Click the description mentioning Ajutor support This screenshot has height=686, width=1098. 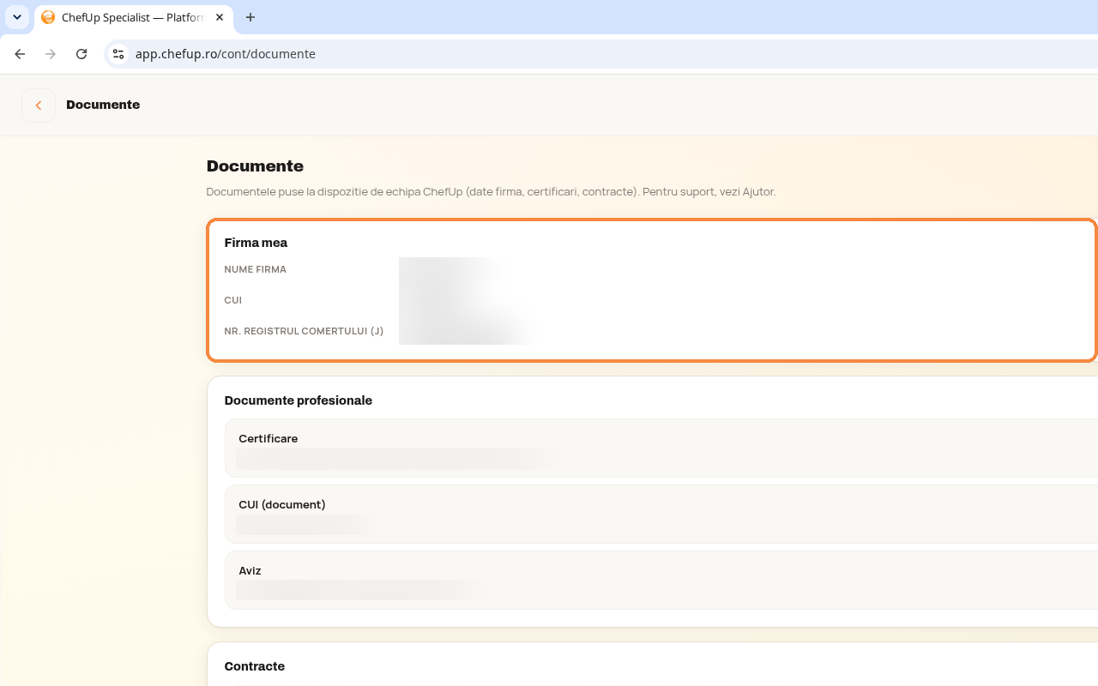click(x=491, y=192)
